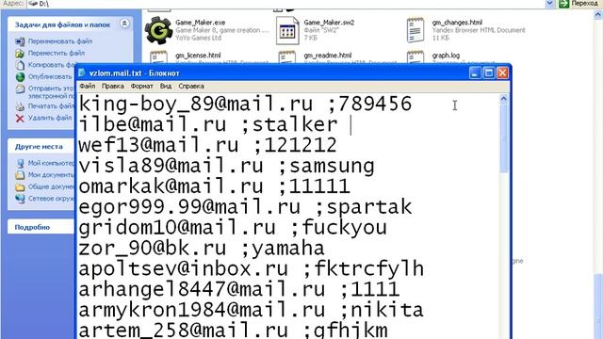Select the gm_changes.html document icon
The height and width of the screenshot is (339, 603).
pyautogui.click(x=416, y=30)
